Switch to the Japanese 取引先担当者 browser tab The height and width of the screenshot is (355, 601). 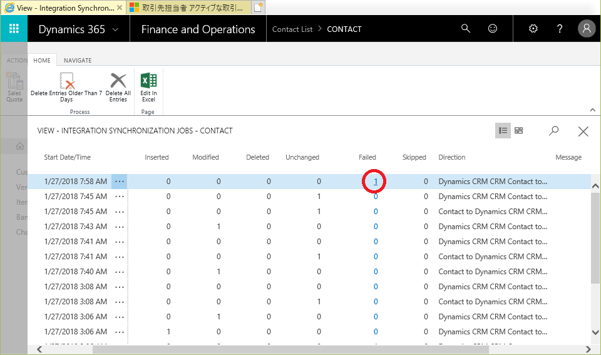(189, 8)
